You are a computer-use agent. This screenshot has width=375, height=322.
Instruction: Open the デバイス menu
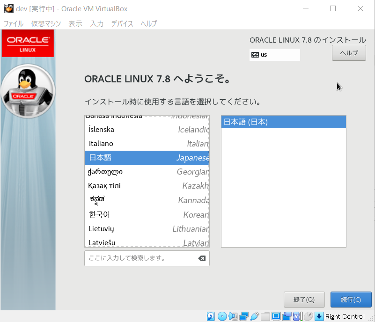[122, 23]
